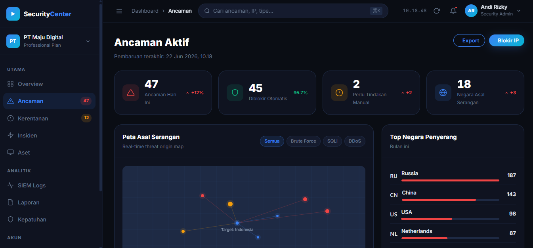Click green shield icon on Diblokir Otomatis card
The image size is (533, 248).
click(235, 93)
